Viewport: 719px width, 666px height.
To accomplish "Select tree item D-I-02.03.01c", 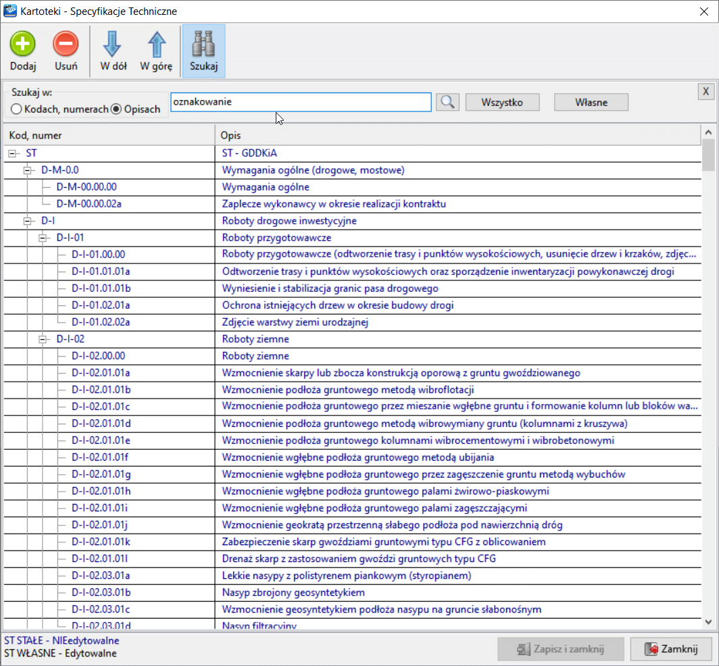I will click(x=101, y=609).
